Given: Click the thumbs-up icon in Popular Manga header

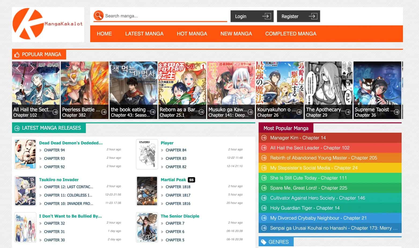Looking at the screenshot, I should coord(17,54).
